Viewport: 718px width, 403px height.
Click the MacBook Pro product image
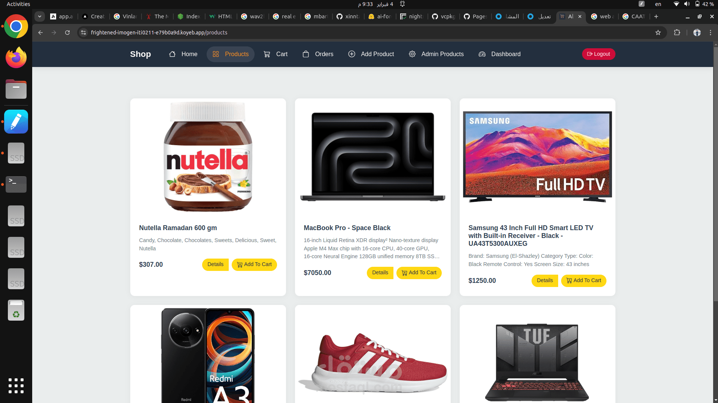(x=372, y=156)
